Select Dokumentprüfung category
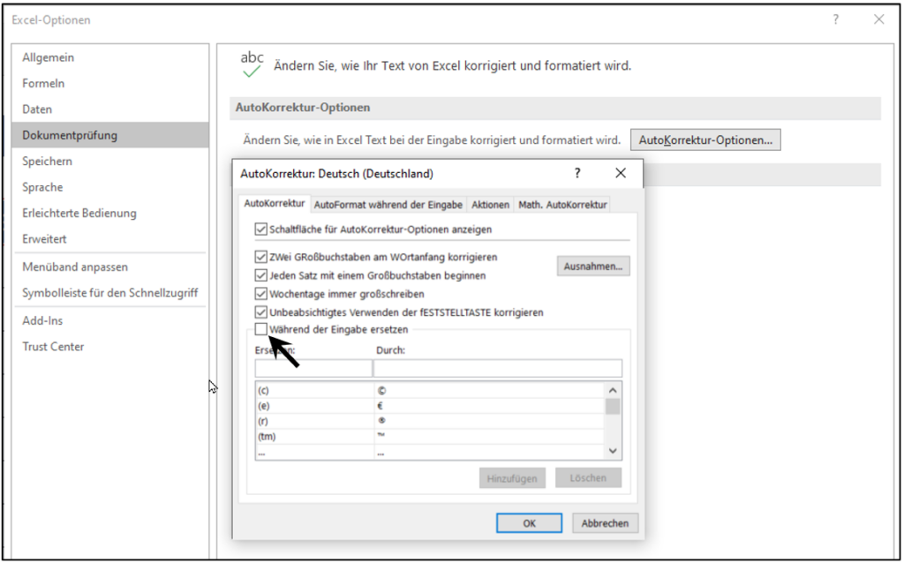 pyautogui.click(x=110, y=135)
